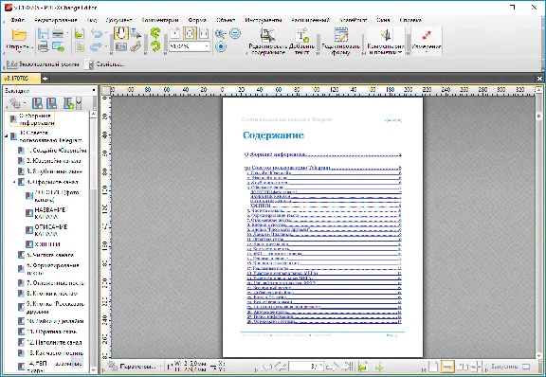Open the zoom percentage dropdown
The image size is (546, 377).
pyautogui.click(x=207, y=46)
